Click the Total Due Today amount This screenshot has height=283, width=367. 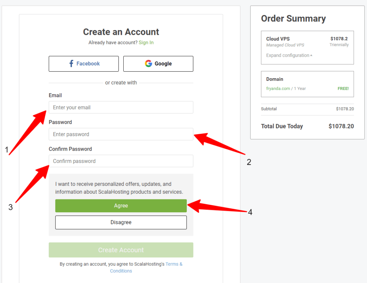[341, 126]
